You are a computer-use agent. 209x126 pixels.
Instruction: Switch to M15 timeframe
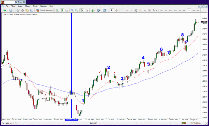click(x=171, y=10)
